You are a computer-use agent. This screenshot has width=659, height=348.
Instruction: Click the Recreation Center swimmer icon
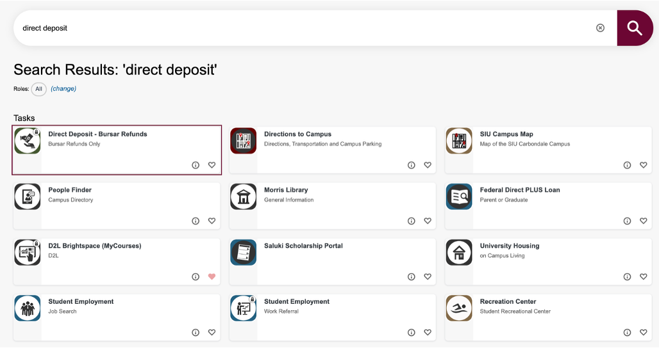click(x=459, y=308)
